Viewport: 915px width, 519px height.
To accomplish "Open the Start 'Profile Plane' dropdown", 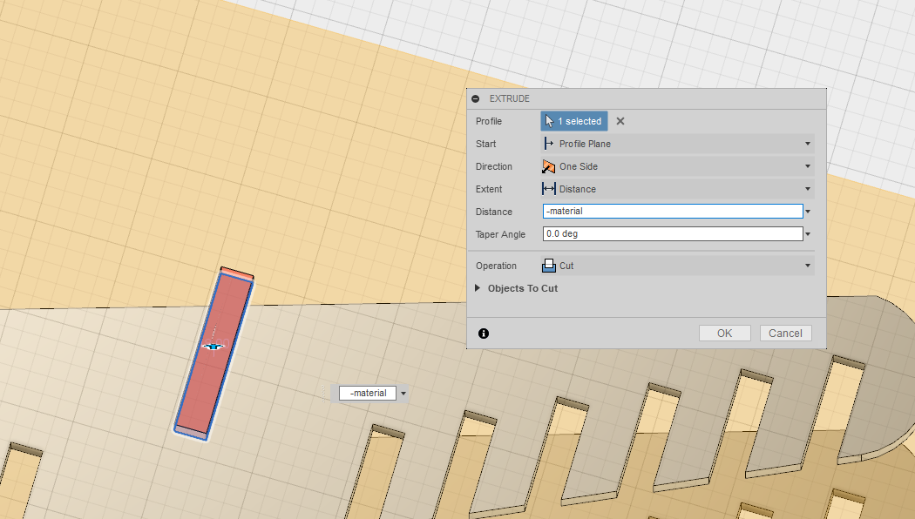I will tap(677, 144).
